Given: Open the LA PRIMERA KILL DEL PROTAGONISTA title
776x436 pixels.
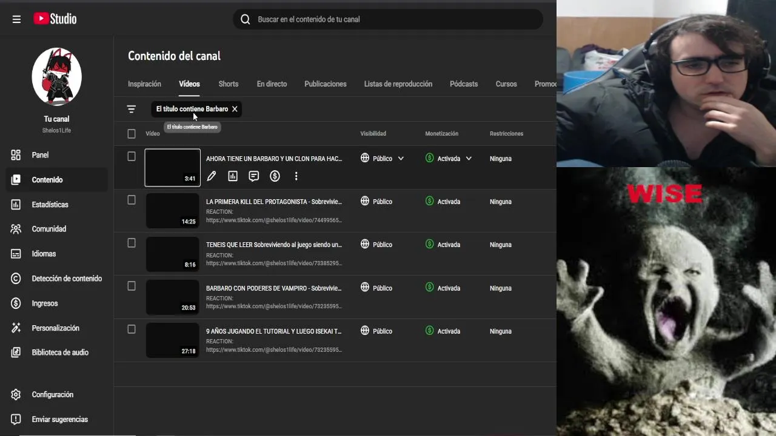Looking at the screenshot, I should tap(274, 202).
